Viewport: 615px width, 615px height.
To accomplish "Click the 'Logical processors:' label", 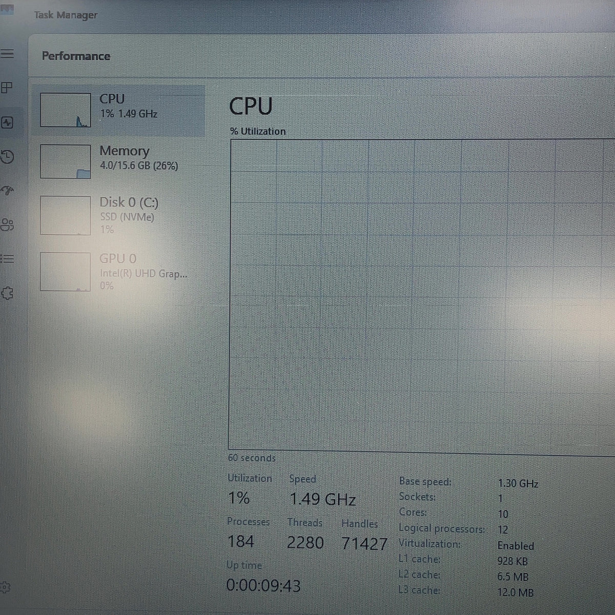I will click(x=441, y=528).
